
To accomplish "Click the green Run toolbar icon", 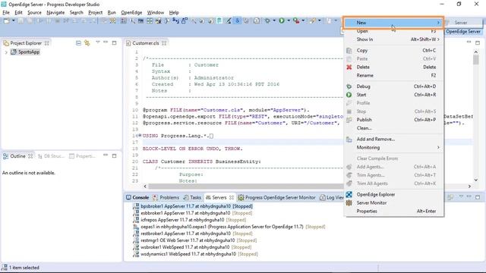I will (x=282, y=20).
